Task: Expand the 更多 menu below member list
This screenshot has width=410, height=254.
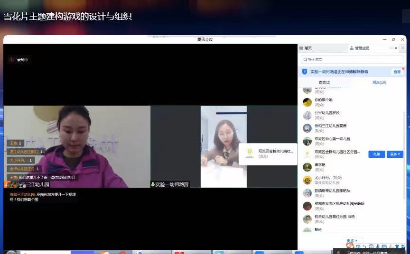Action: click(x=352, y=241)
